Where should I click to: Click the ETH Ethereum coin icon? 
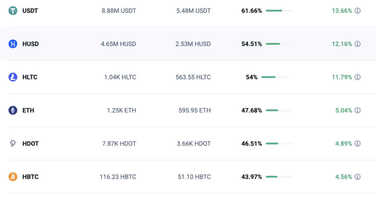tap(13, 110)
